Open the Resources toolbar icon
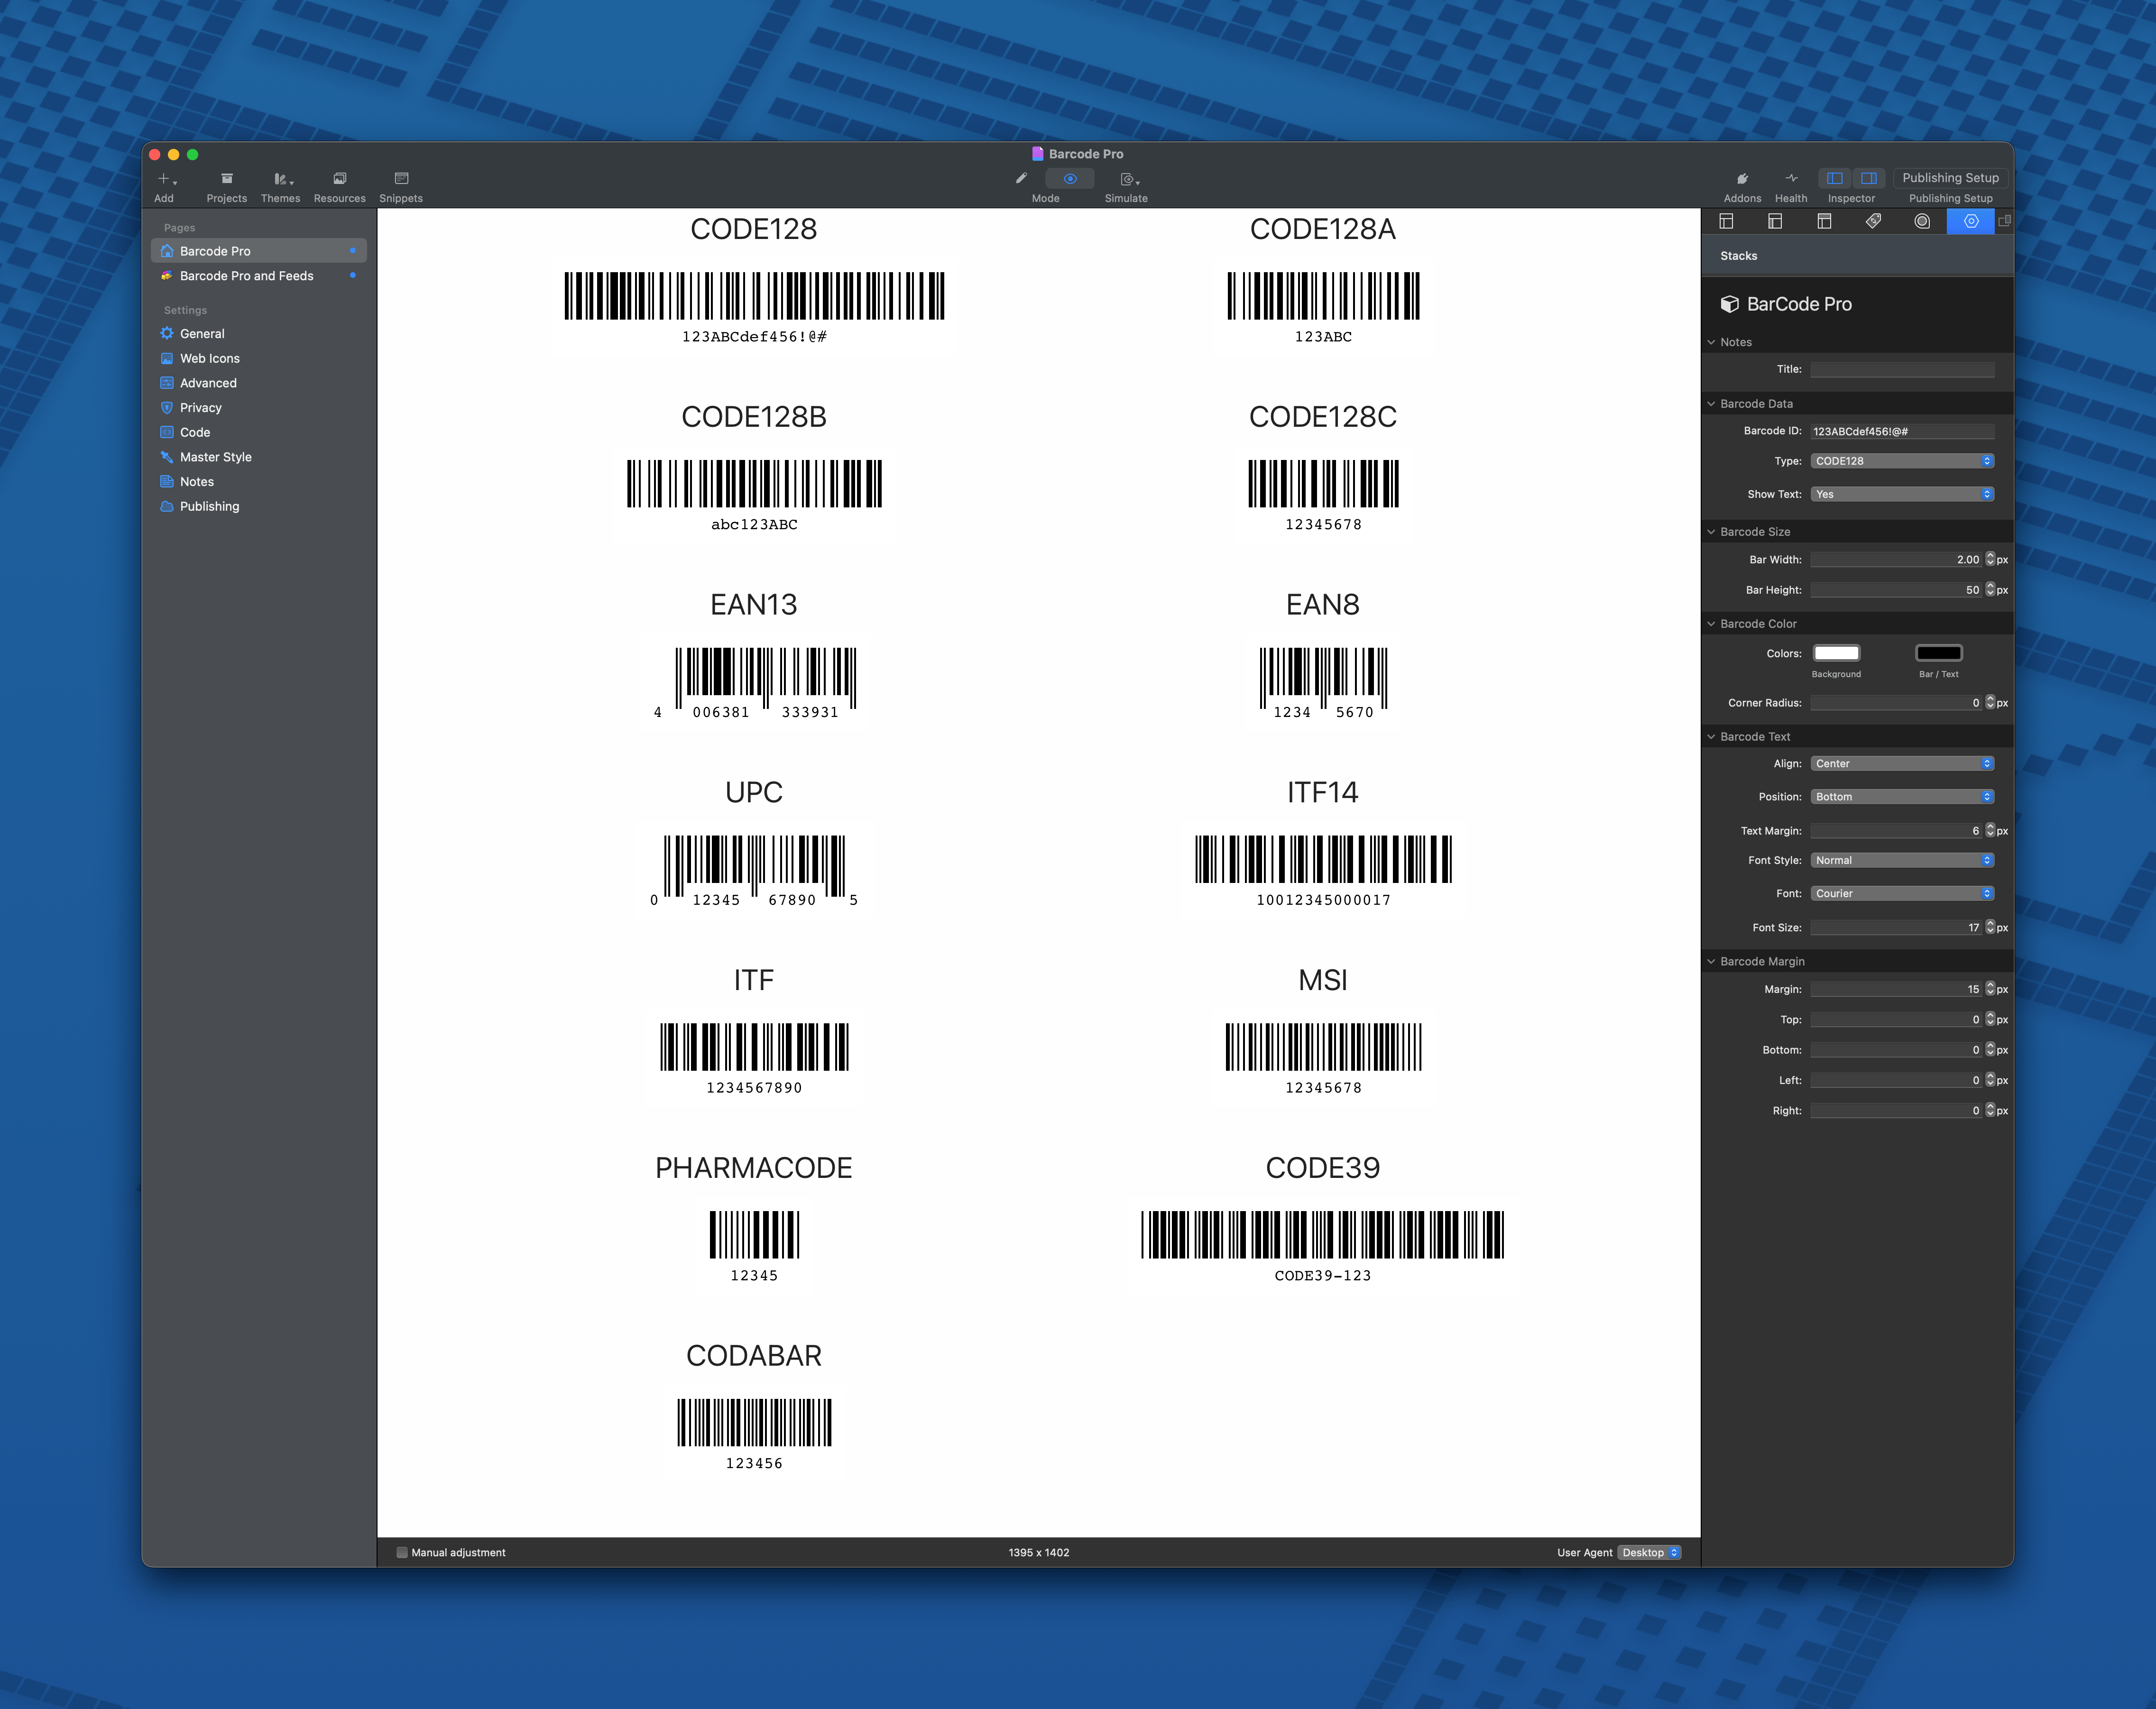 [x=339, y=179]
